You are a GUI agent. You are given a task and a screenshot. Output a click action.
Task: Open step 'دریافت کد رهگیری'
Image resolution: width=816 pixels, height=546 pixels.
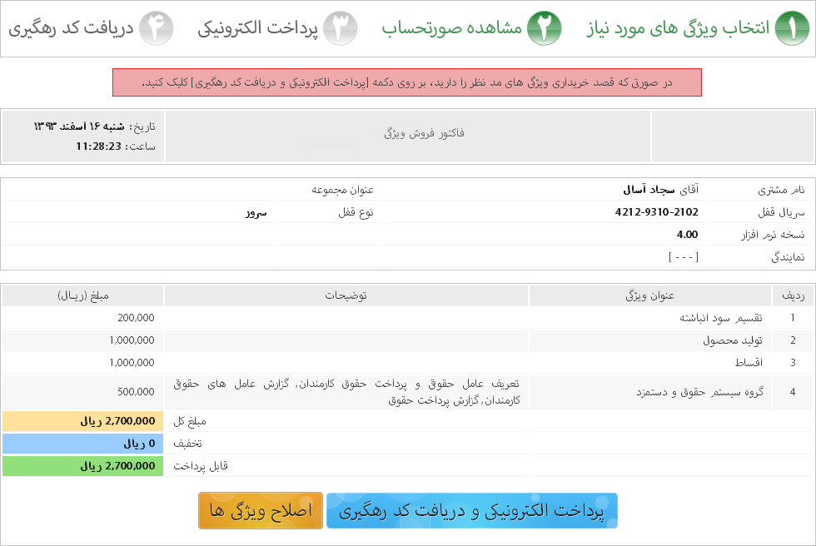coord(71,28)
